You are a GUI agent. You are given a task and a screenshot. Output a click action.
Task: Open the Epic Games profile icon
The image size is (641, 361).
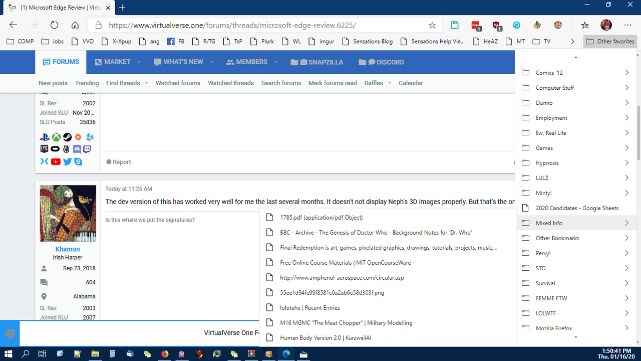pyautogui.click(x=45, y=149)
